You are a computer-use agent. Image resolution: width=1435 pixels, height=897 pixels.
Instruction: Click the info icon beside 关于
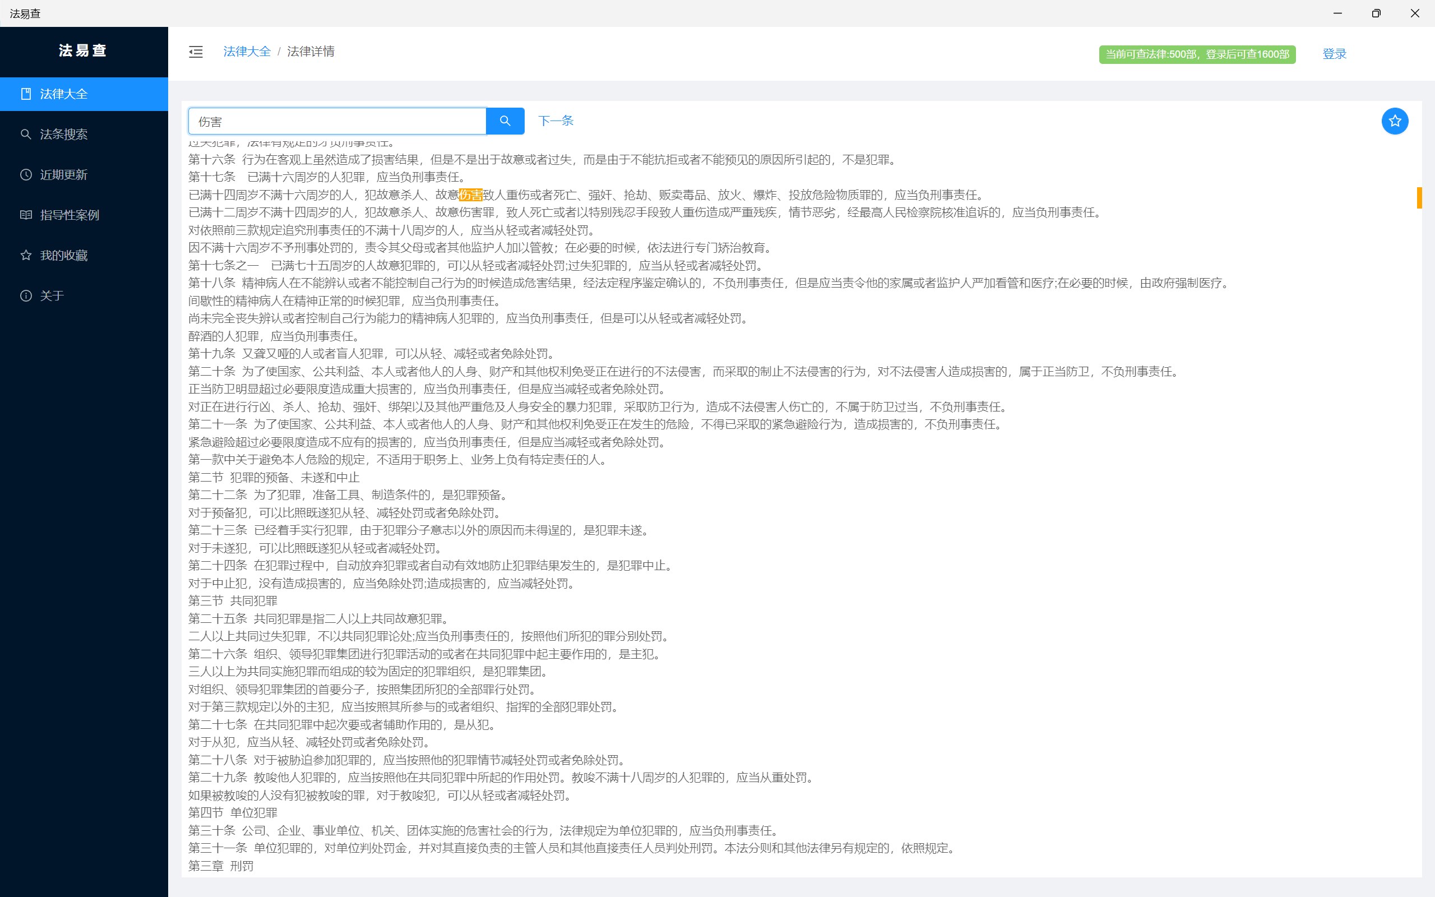pyautogui.click(x=25, y=295)
